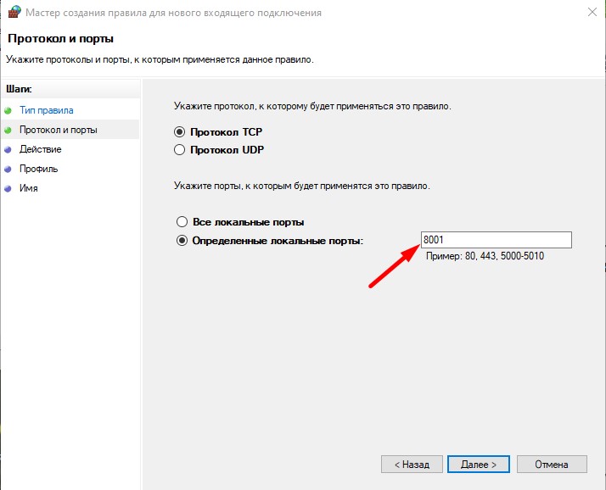Screen dimensions: 606x490
Task: Close the new inbound rule wizard window
Action: (590, 14)
